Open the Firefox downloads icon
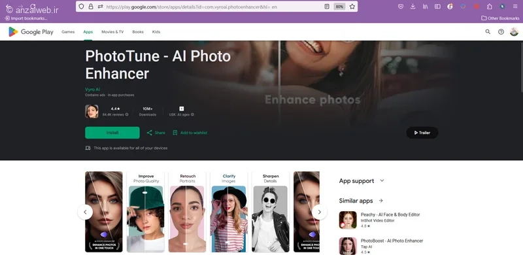 [413, 7]
